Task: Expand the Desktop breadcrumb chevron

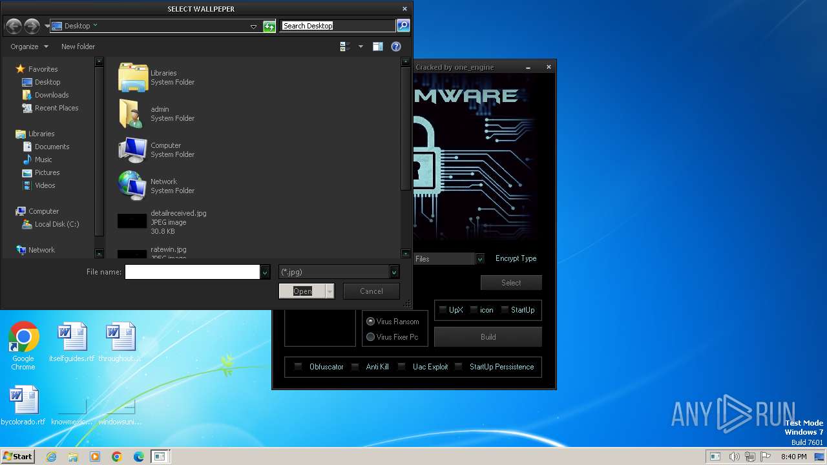Action: tap(95, 25)
